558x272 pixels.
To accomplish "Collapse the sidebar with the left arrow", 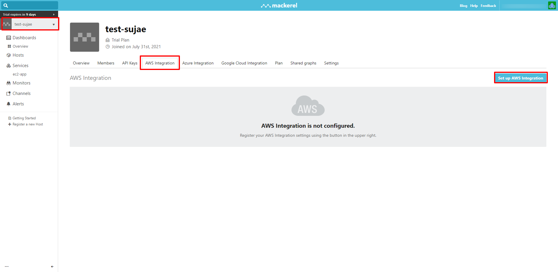I will 52,266.
